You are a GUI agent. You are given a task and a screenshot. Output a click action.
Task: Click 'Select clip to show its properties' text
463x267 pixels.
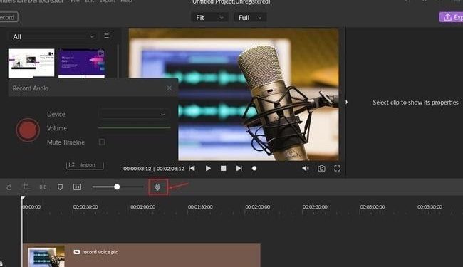(415, 103)
